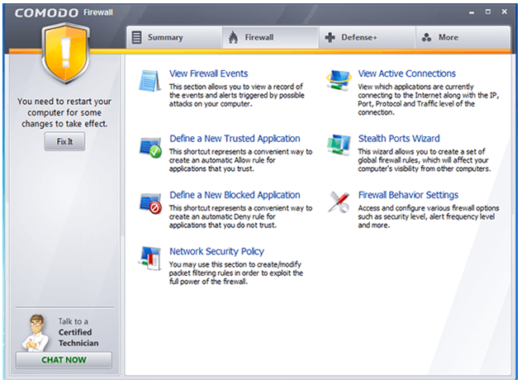522x384 pixels.
Task: Click the Network Security Policy icon
Action: 150,259
